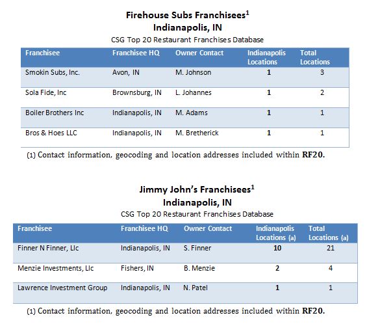
Task: Click the Firehouse Subs Franchisees title
Action: coord(188,15)
